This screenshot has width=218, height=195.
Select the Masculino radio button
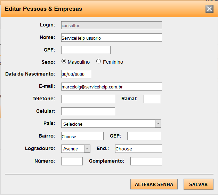(64, 62)
